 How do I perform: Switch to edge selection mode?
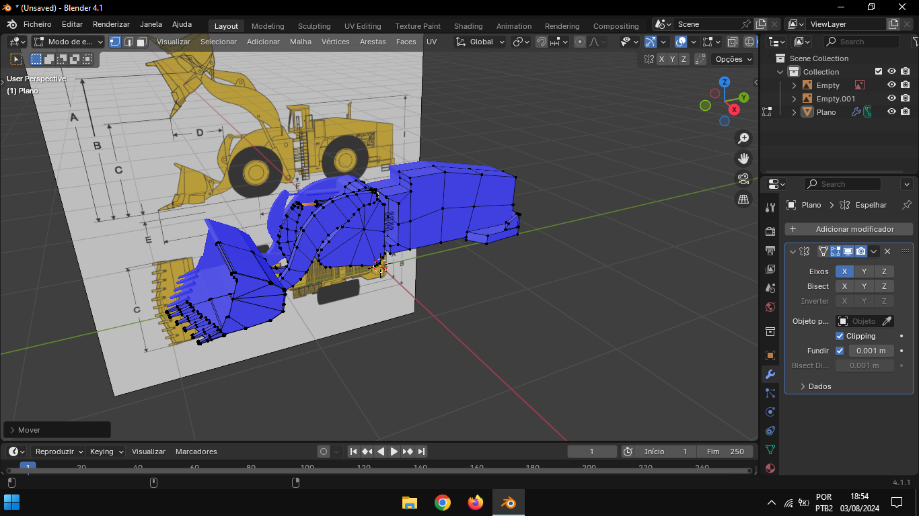pos(128,42)
